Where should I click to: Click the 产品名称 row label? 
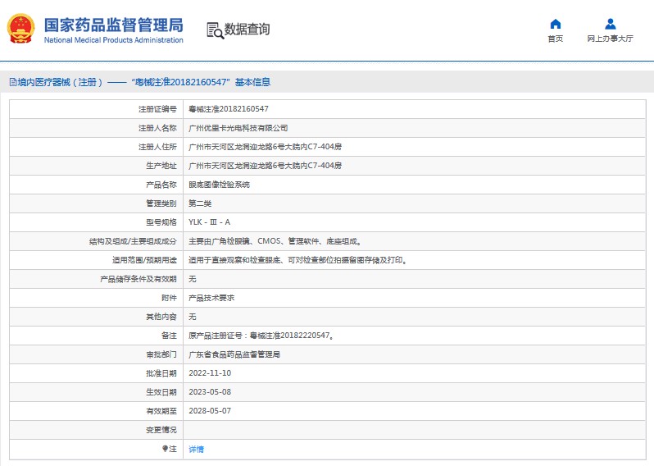(x=161, y=185)
